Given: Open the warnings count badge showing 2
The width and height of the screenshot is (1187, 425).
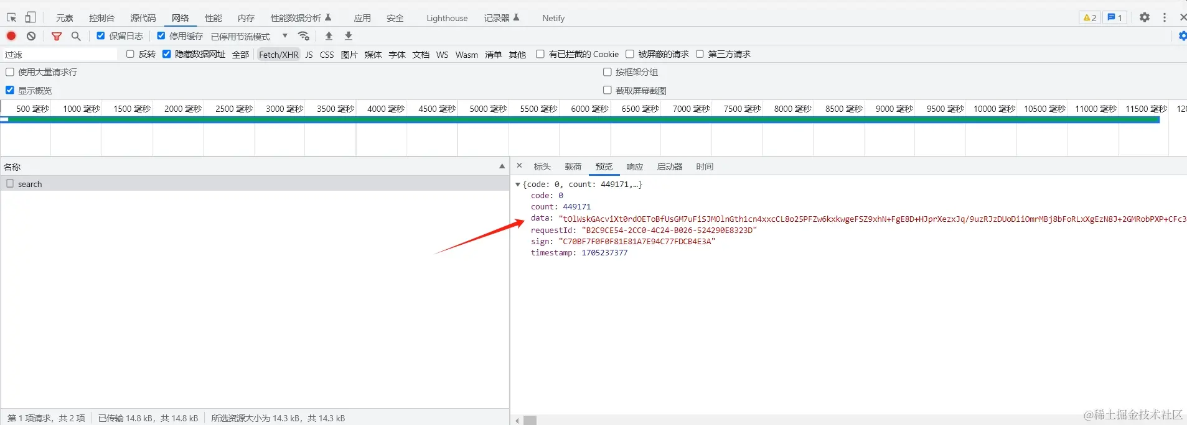Looking at the screenshot, I should pos(1090,17).
